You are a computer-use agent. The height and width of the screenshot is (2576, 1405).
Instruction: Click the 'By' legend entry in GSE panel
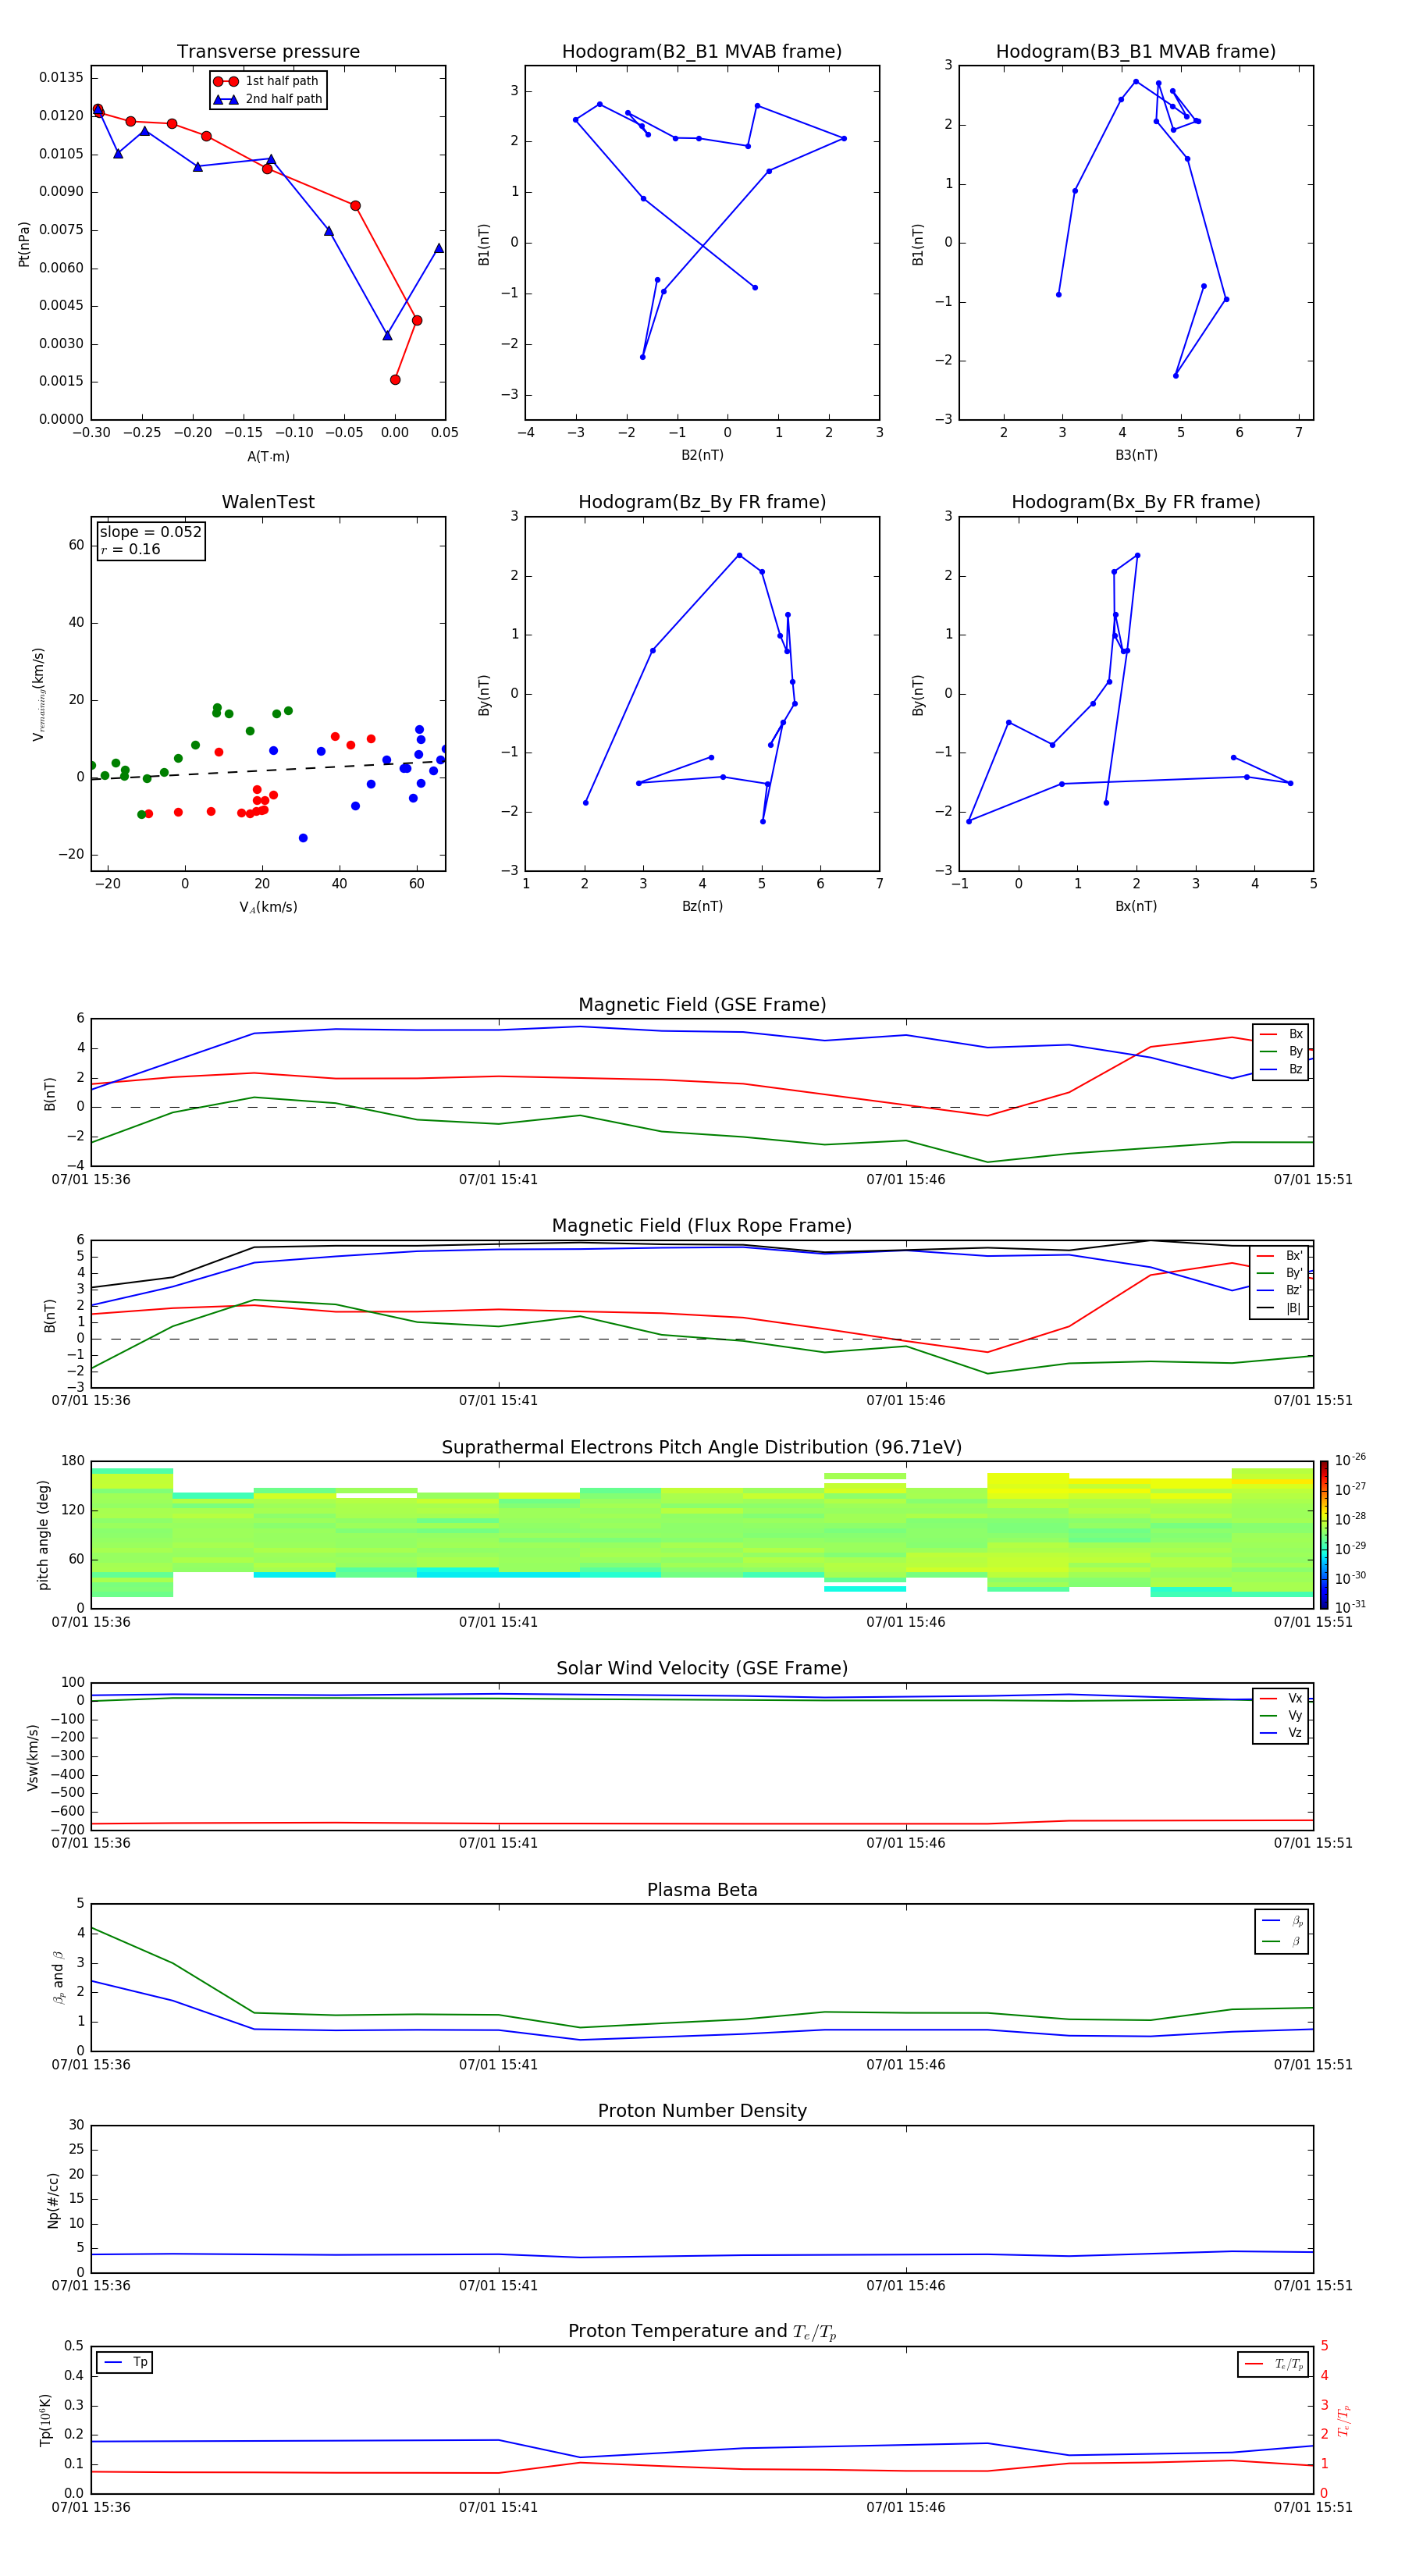1282,1051
